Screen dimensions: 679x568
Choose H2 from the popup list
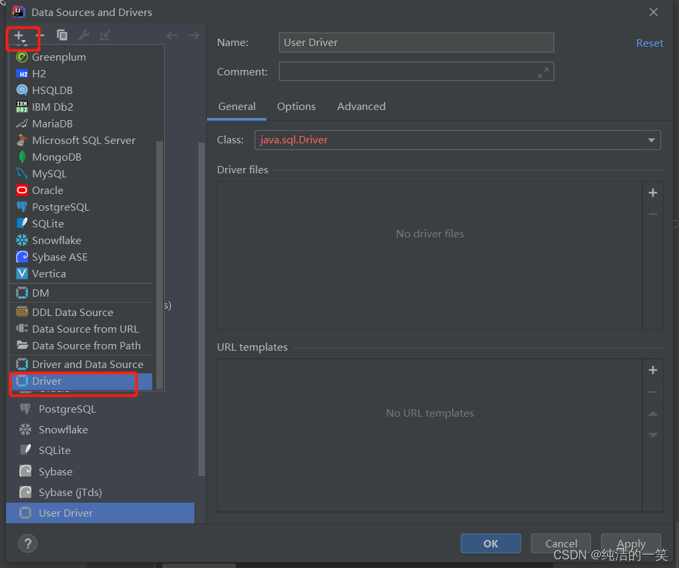tap(81, 73)
